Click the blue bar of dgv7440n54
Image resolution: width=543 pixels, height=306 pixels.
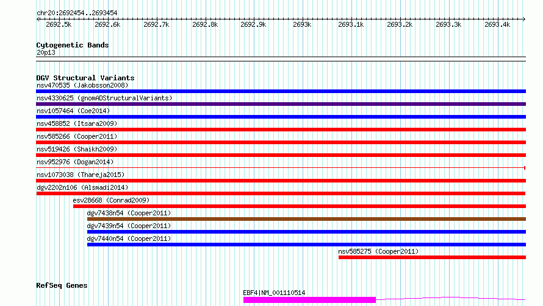(306, 245)
